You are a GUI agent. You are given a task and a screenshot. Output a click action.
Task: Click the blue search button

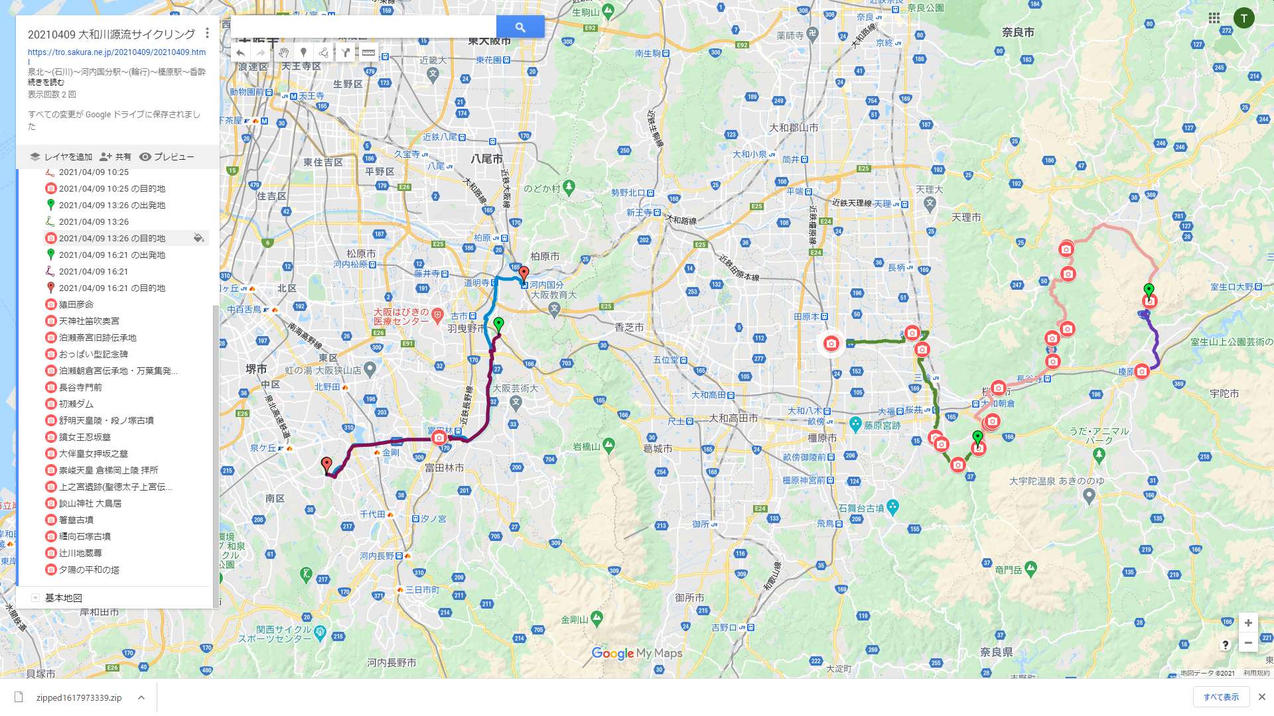[520, 27]
